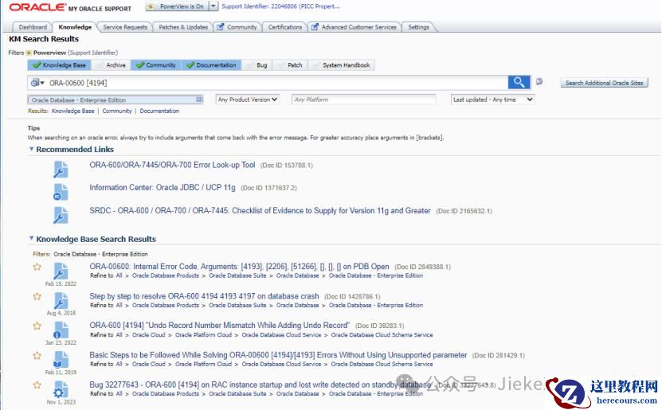This screenshot has width=662, height=410.
Task: Jump to Knowledge Base results link under search
Action: 73,111
